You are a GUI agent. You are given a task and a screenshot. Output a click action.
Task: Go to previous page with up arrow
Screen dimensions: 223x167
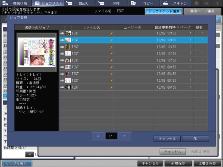click(x=98, y=136)
